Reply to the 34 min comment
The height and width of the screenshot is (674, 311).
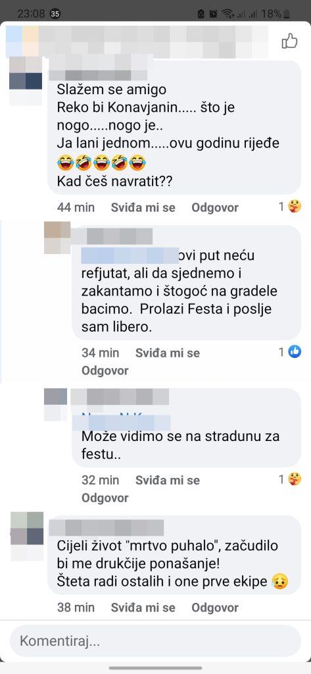pos(105,371)
